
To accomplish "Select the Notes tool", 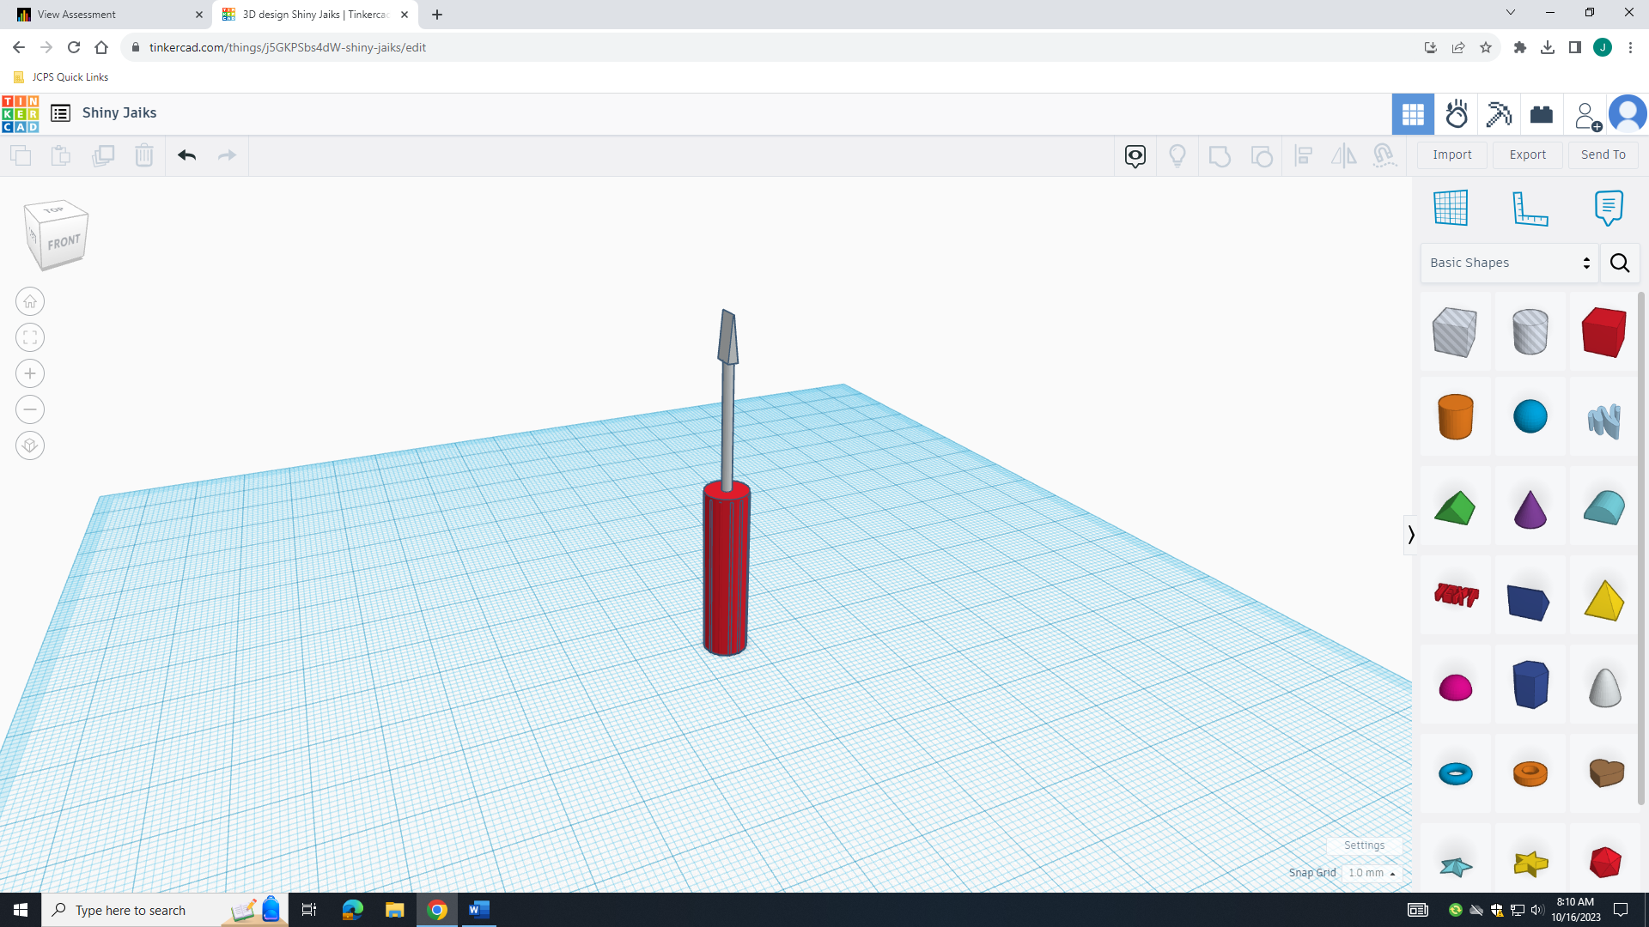I will (1609, 208).
